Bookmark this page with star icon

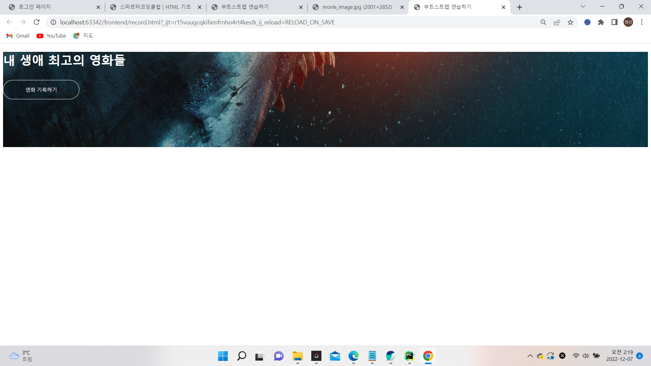point(570,22)
